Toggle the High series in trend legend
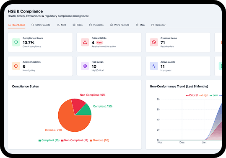 tap(204, 95)
